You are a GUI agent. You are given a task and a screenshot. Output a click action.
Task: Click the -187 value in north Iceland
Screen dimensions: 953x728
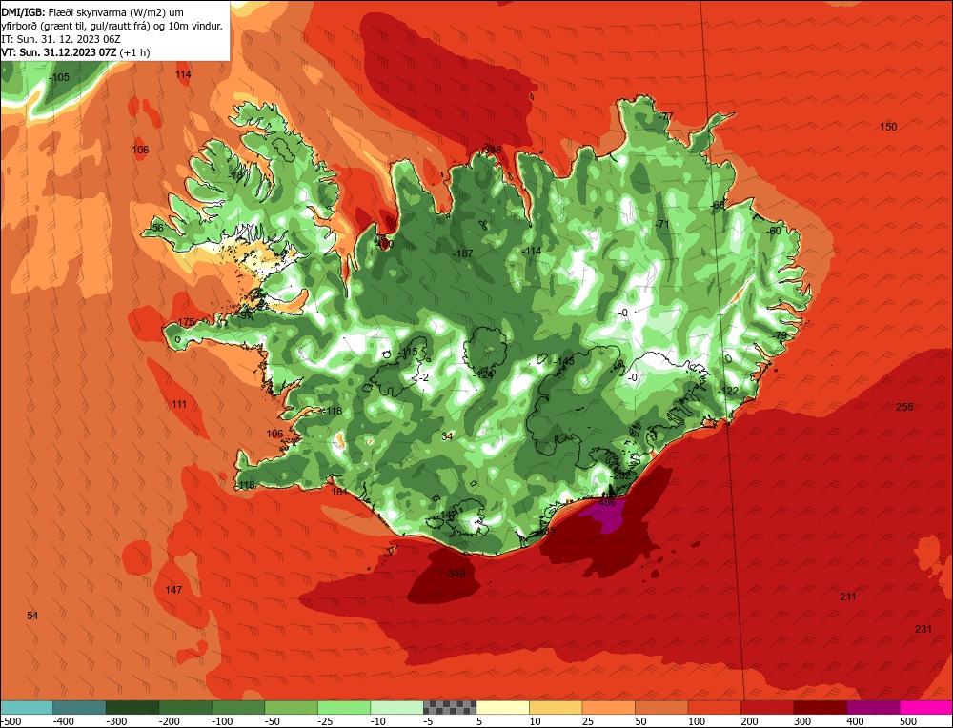tap(463, 253)
